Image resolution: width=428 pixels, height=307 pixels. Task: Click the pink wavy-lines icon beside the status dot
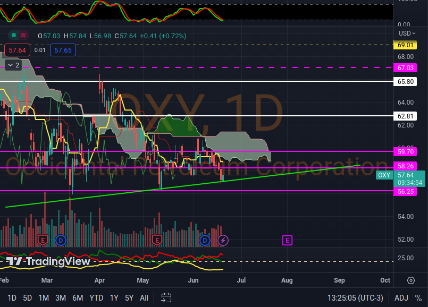23,35
